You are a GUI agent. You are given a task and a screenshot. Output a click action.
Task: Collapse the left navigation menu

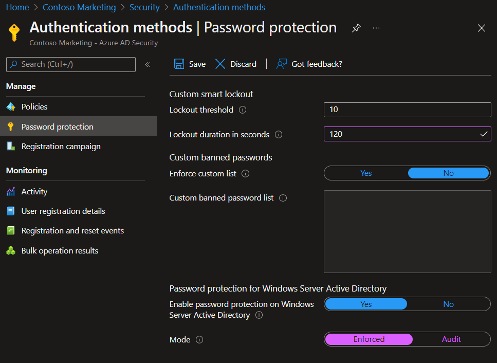(x=148, y=64)
